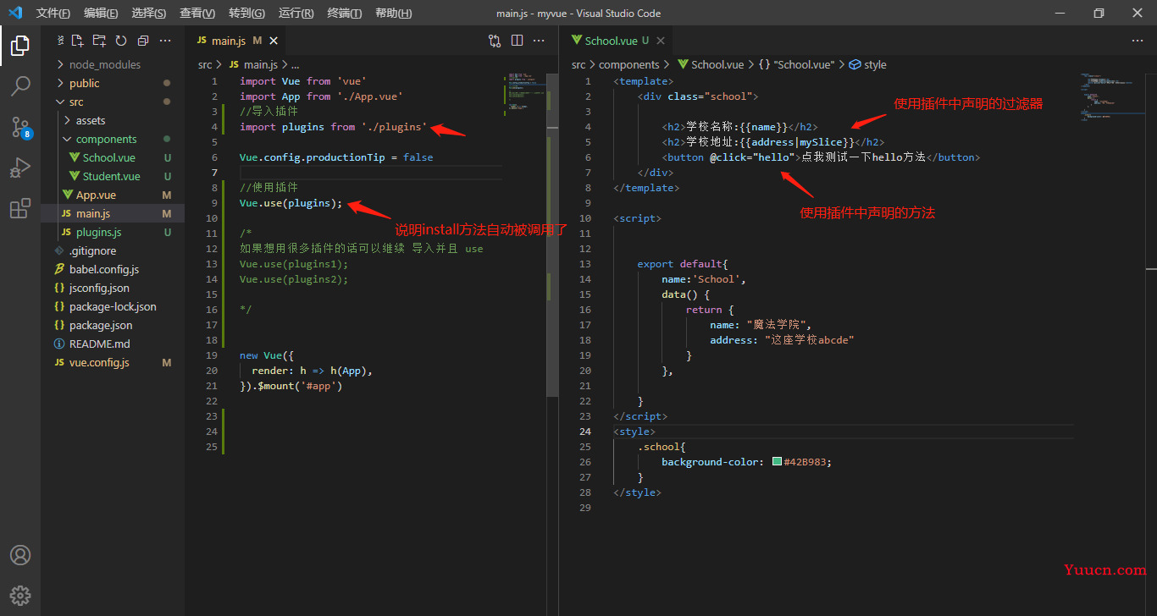The image size is (1157, 616).
Task: Open .gitignore in the file tree
Action: [x=113, y=250]
